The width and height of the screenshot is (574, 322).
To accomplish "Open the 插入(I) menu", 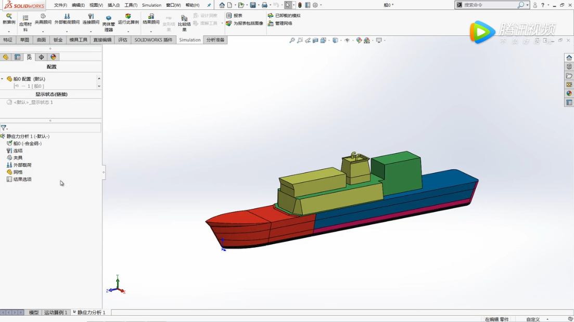I will (113, 5).
